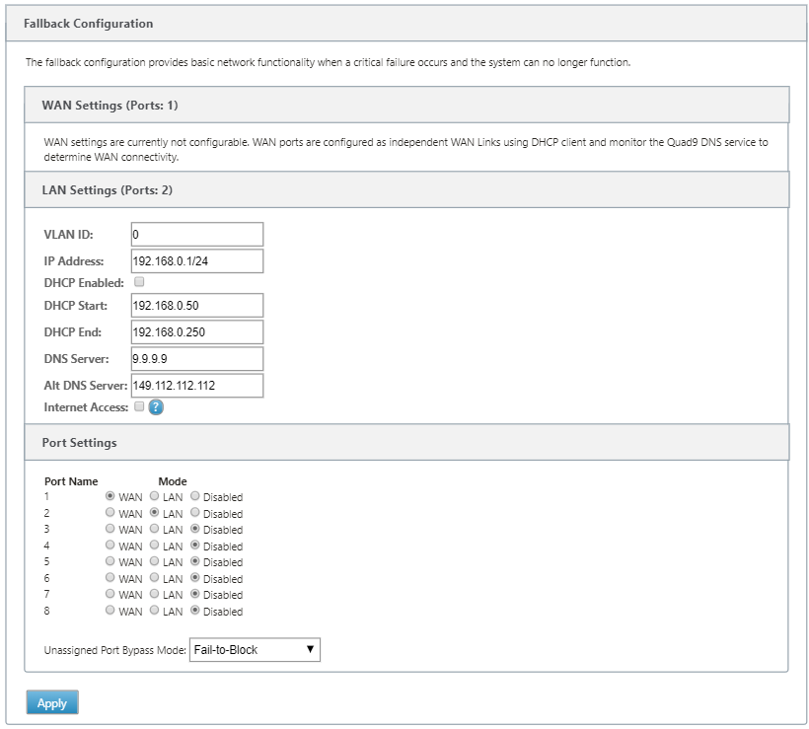This screenshot has height=729, width=809.
Task: Click the Port Name column heading
Action: click(71, 480)
